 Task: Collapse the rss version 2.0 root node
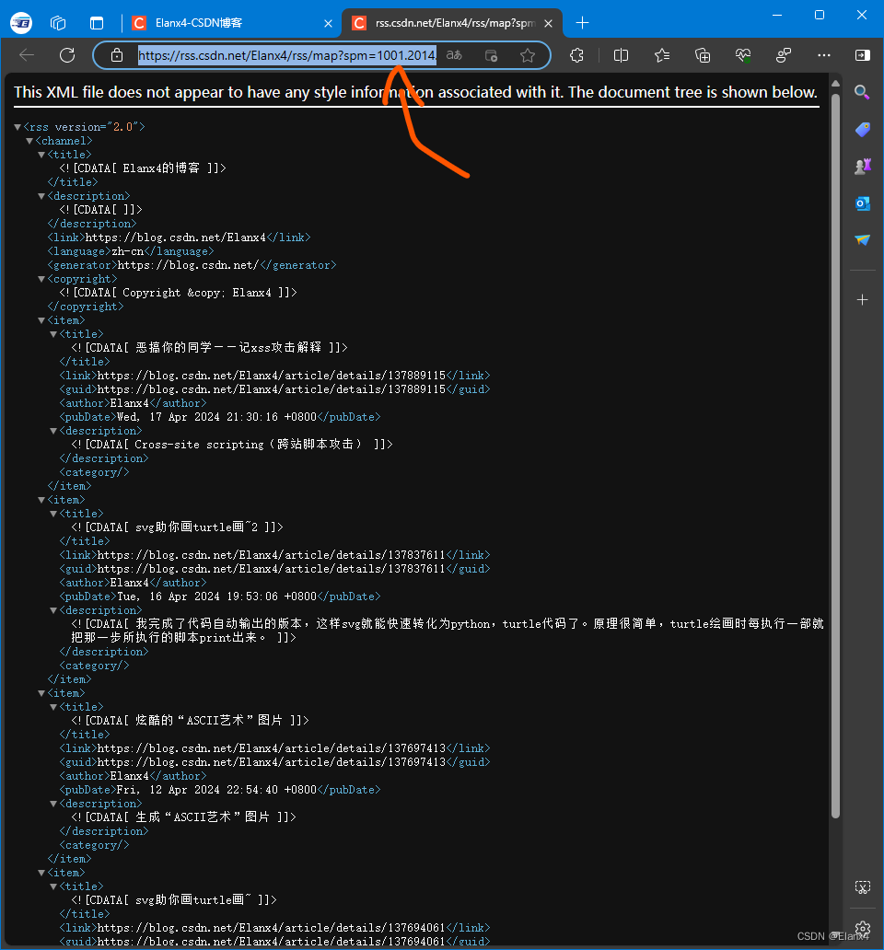[17, 126]
